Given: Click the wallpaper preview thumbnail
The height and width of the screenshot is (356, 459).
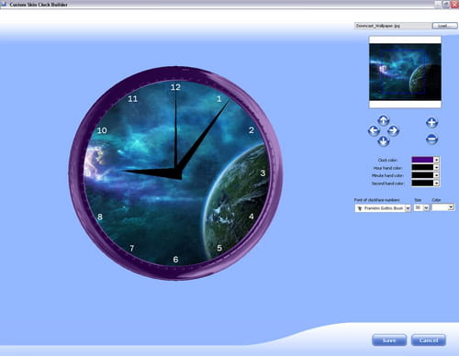Looking at the screenshot, I should (405, 72).
